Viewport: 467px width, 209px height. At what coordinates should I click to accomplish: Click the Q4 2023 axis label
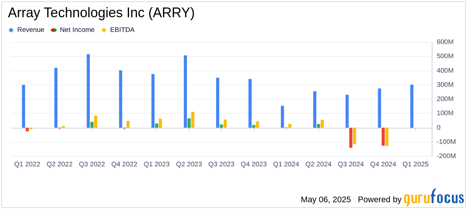pyautogui.click(x=253, y=164)
